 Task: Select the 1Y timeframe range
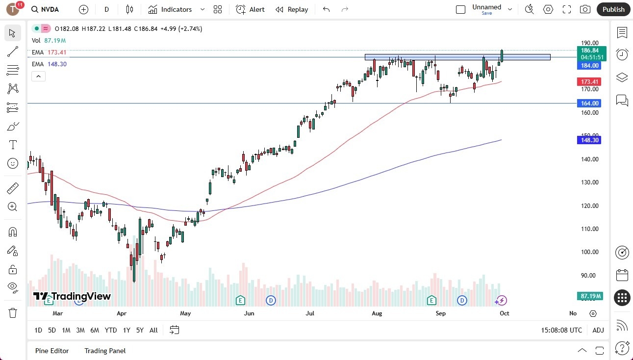[126, 330]
